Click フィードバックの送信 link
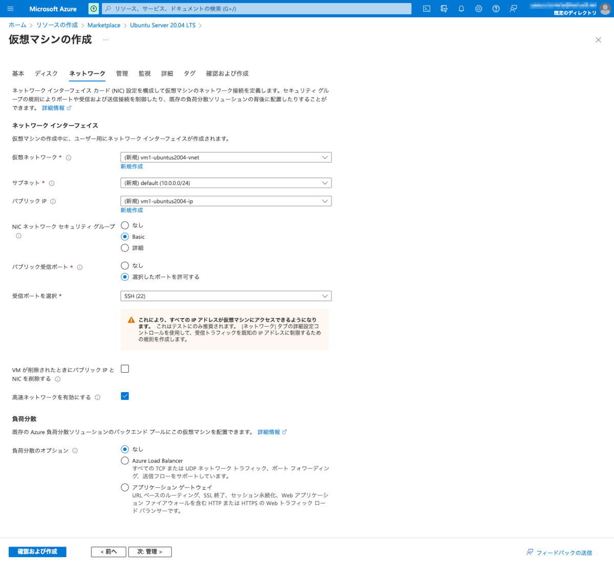Image resolution: width=614 pixels, height=568 pixels. pyautogui.click(x=559, y=553)
